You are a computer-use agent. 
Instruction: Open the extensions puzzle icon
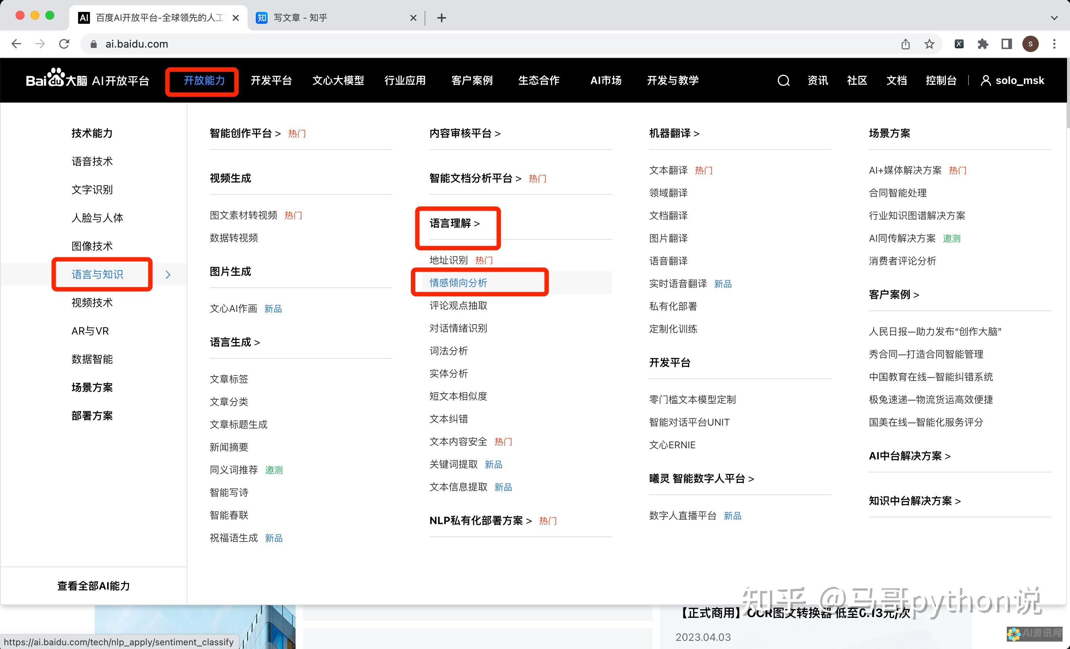coord(983,44)
